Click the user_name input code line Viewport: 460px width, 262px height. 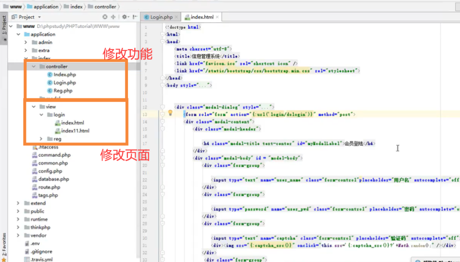[335, 180]
